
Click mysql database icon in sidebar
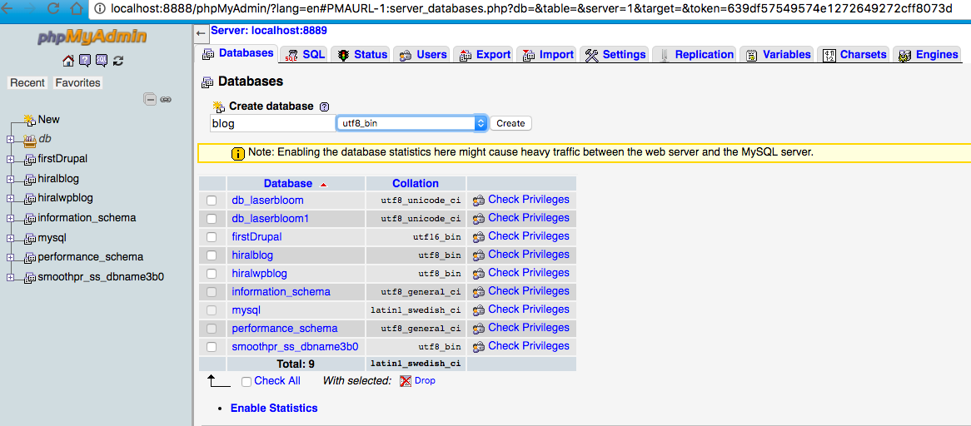(x=30, y=238)
